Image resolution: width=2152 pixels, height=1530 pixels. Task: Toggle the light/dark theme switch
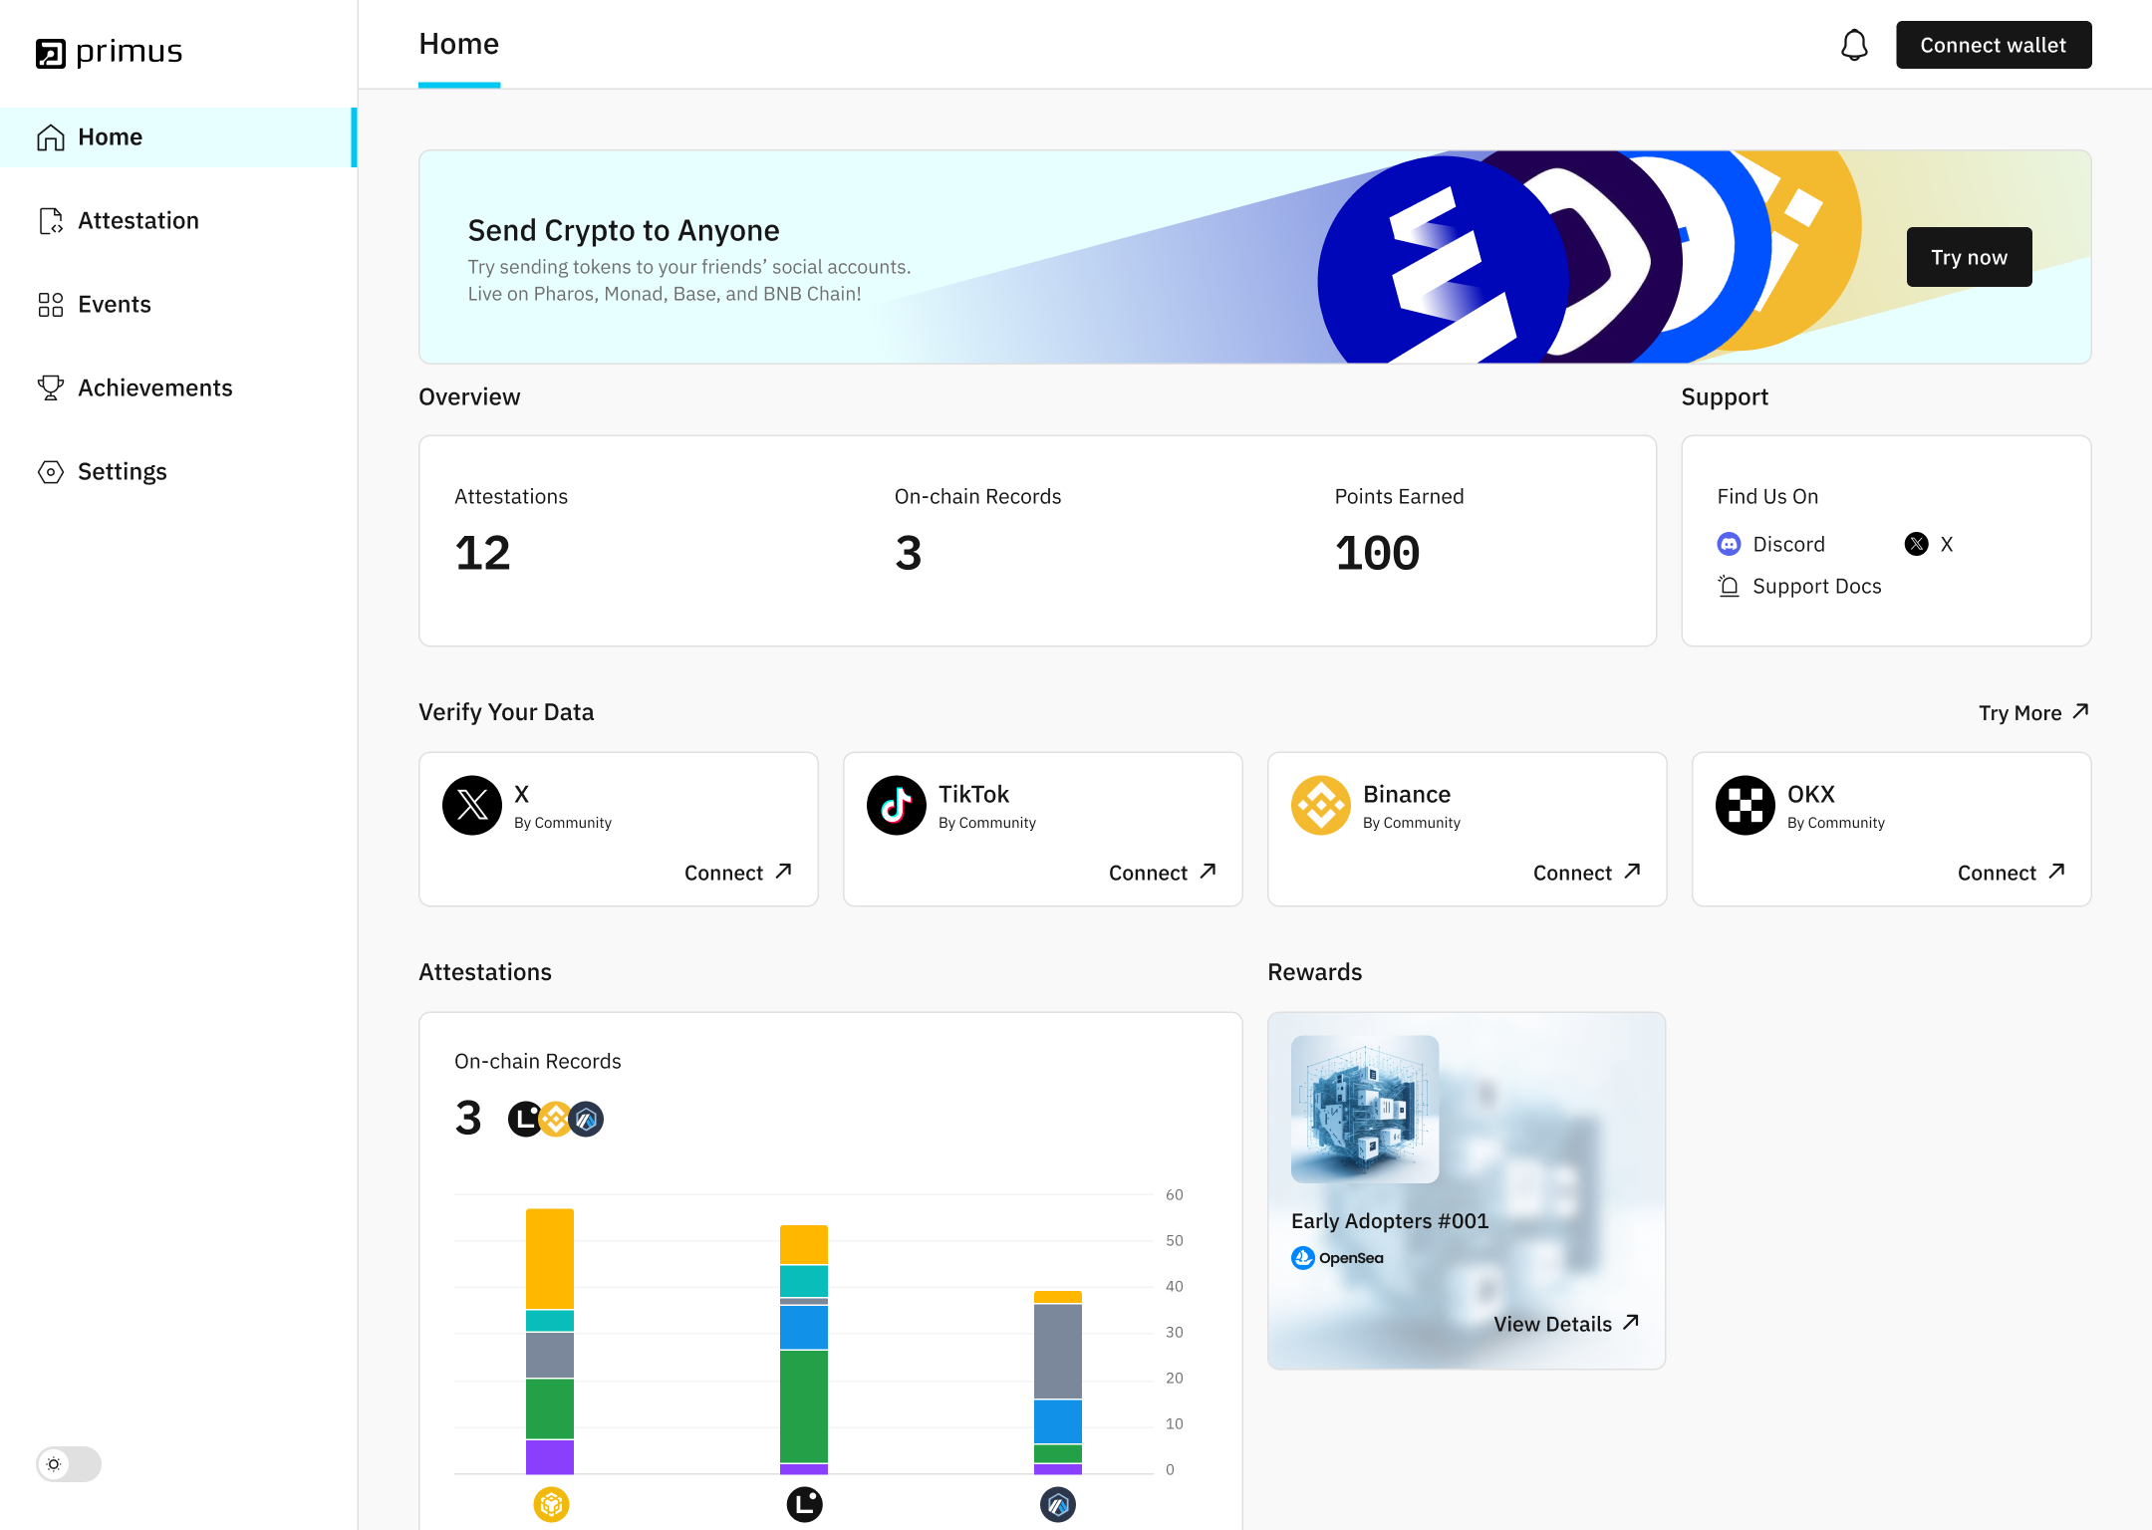click(x=69, y=1463)
